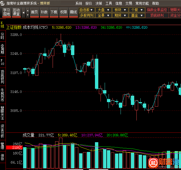
Task: Switch to the 多周期 sidebar tab
Action: click(x=3, y=49)
